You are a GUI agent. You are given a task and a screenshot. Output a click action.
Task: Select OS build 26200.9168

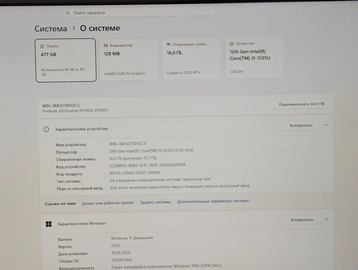coord(121,260)
